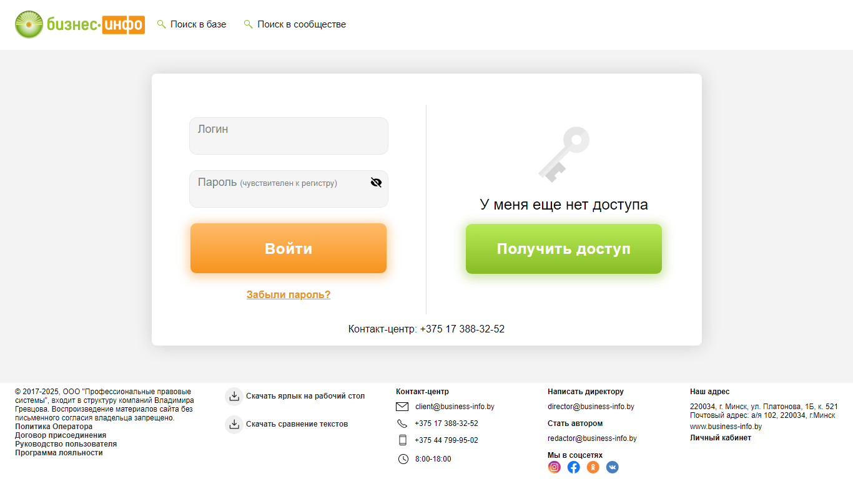This screenshot has height=479, width=853.
Task: Click the Бизнес-Инфо logo
Action: point(80,24)
